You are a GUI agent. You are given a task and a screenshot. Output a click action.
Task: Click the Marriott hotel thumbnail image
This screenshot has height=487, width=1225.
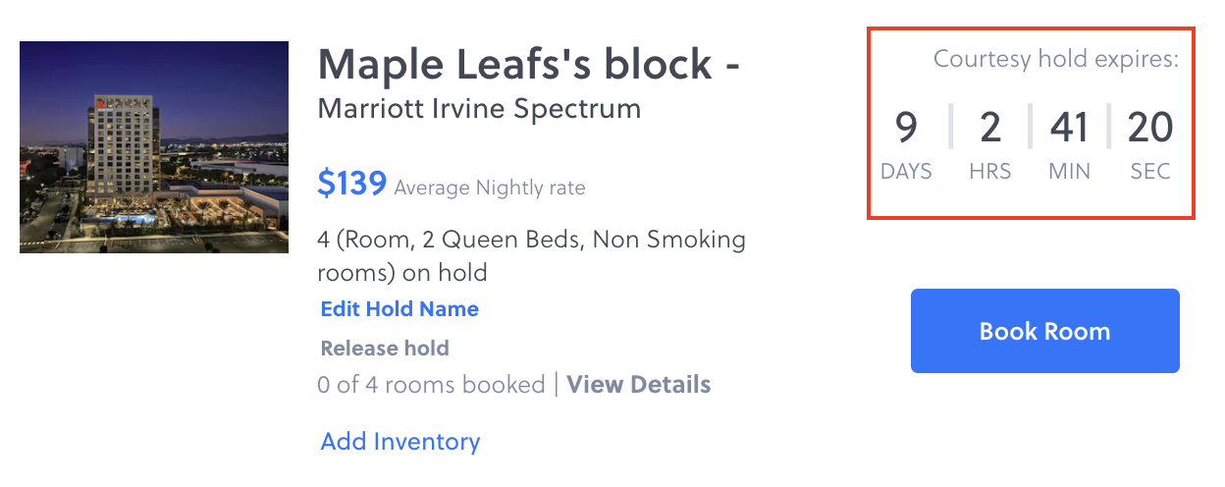tap(154, 147)
